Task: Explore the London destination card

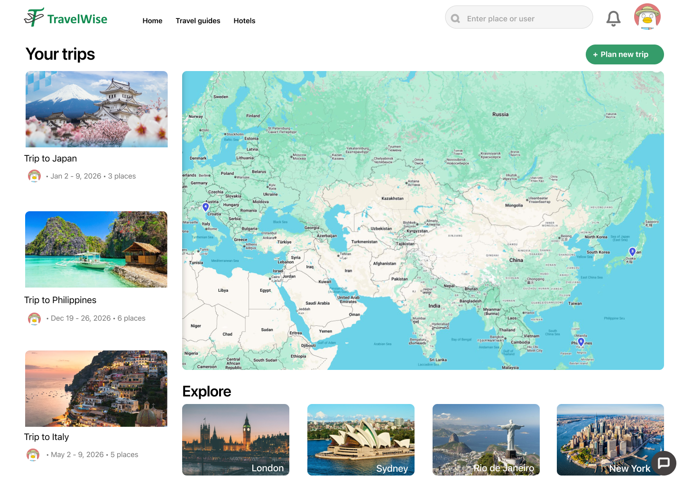Action: click(x=236, y=440)
